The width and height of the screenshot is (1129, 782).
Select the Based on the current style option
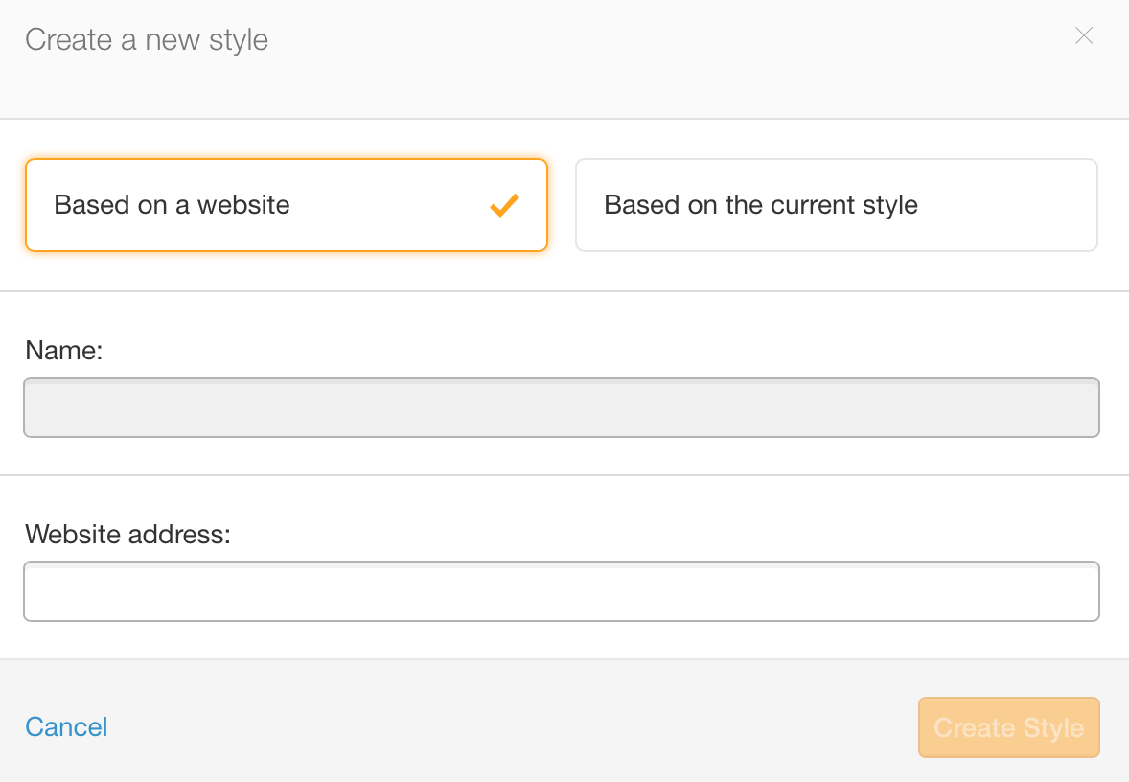tap(836, 204)
